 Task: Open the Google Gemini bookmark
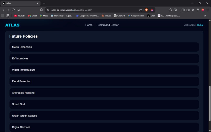(x=136, y=16)
